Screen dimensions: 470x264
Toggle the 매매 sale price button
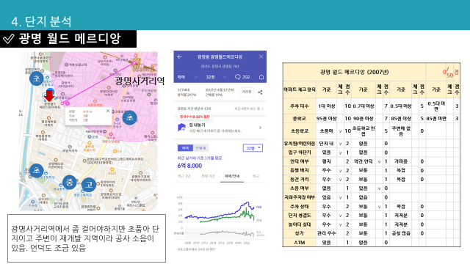point(185,148)
